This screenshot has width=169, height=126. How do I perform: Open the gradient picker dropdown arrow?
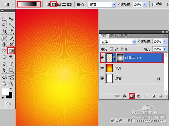coord(38,4)
